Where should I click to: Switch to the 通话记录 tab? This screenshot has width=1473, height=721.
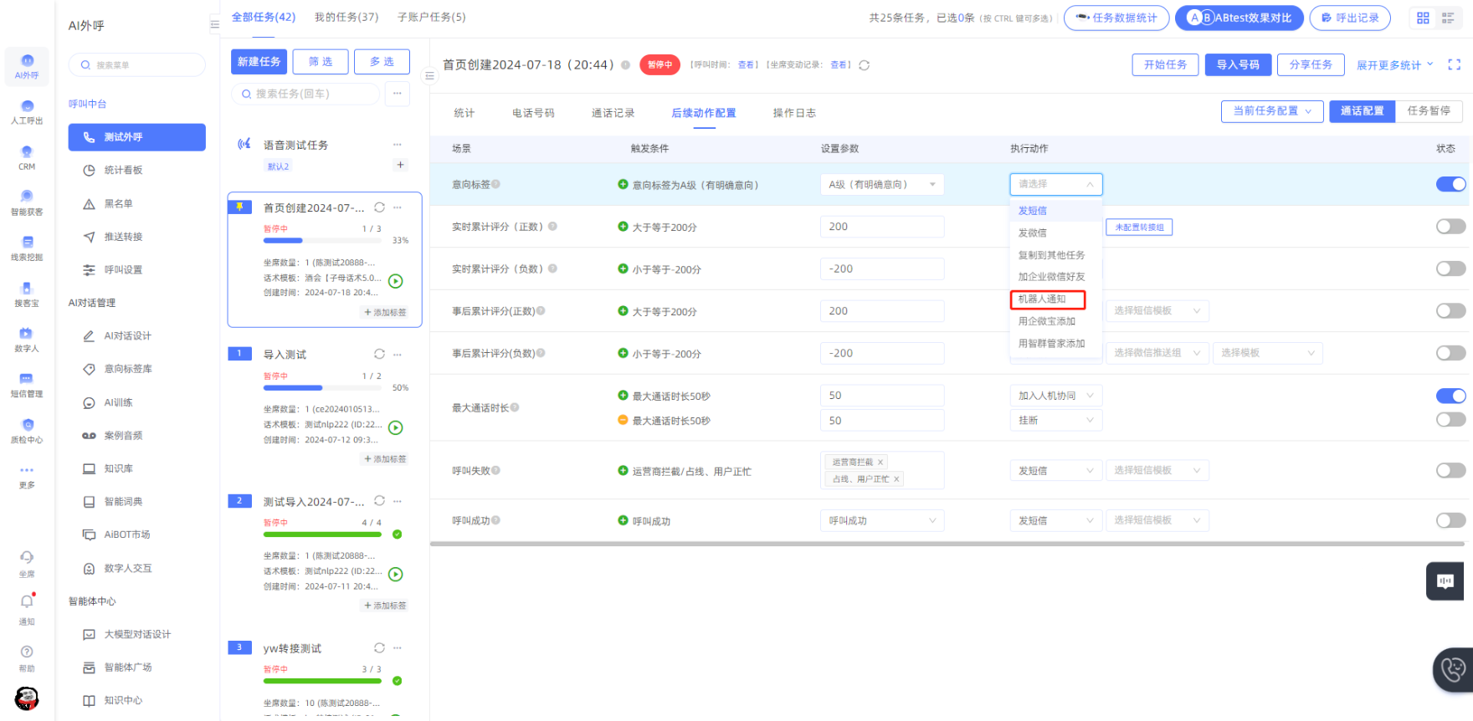pyautogui.click(x=613, y=113)
